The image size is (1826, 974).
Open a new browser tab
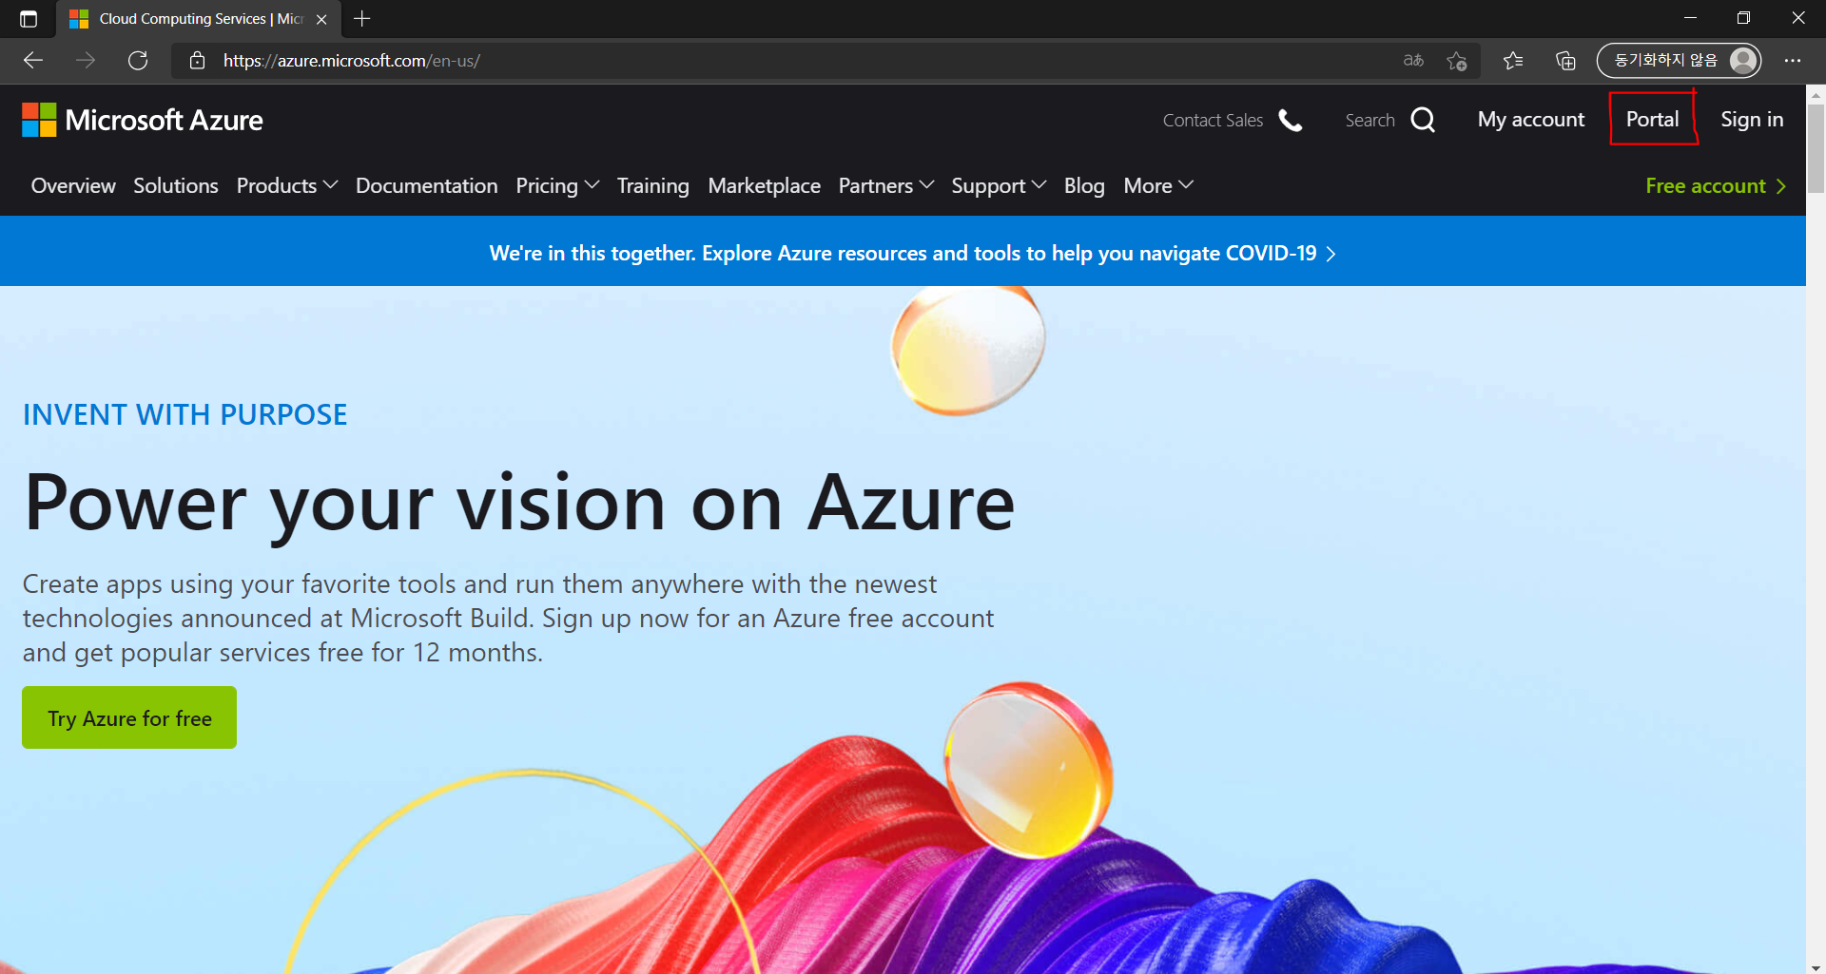[x=362, y=19]
